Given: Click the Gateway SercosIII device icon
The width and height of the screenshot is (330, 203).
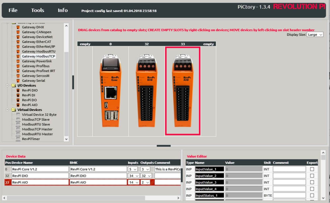Looking at the screenshot, I should [x=18, y=75].
